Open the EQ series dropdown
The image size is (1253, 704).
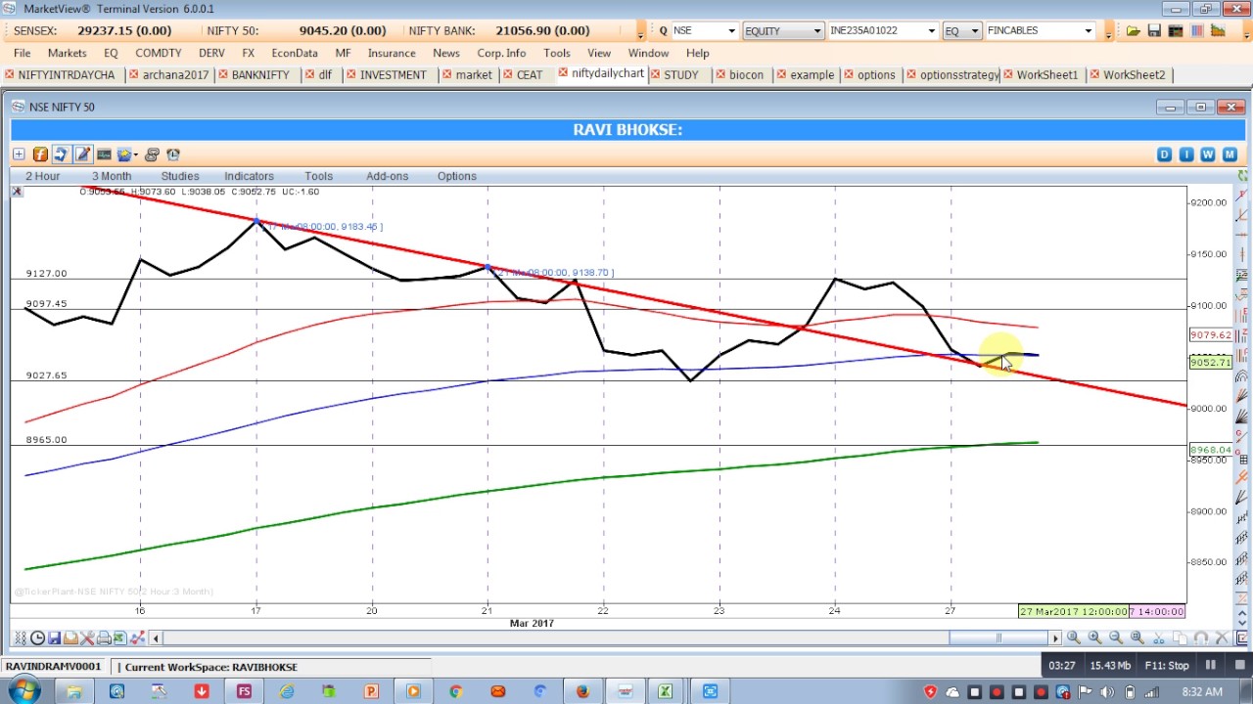(x=974, y=30)
